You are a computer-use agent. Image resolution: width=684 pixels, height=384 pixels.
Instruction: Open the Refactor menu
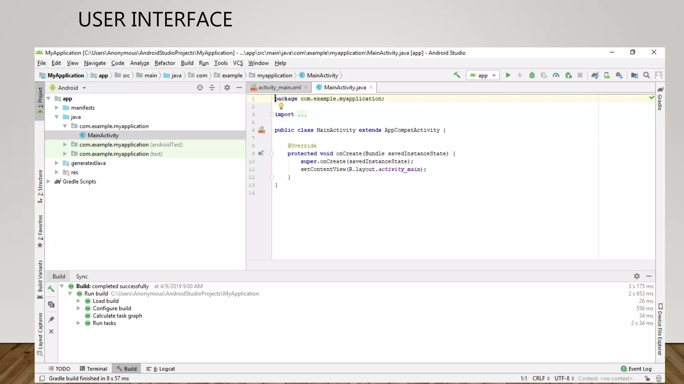pos(165,63)
